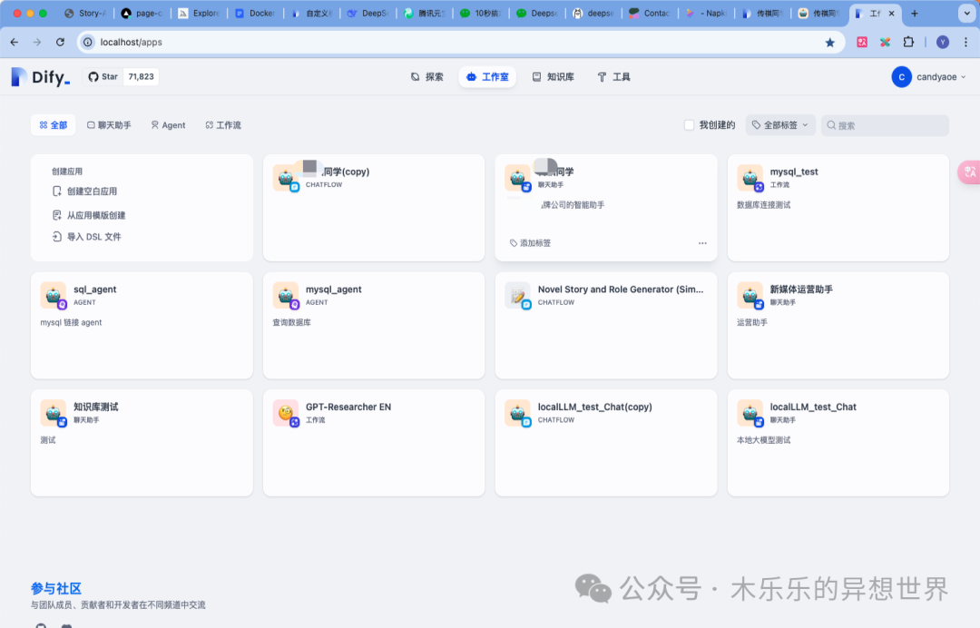Filter apps by Agent type

tap(168, 125)
